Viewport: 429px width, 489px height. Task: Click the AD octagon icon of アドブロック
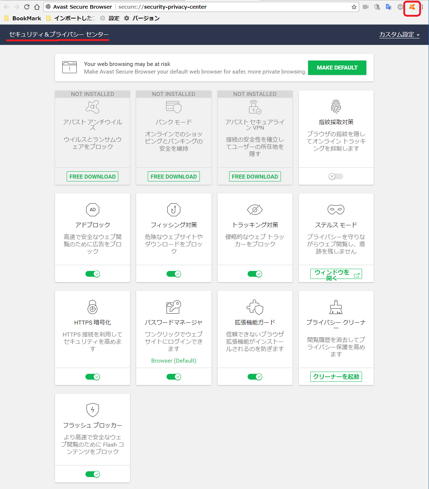coord(93,209)
